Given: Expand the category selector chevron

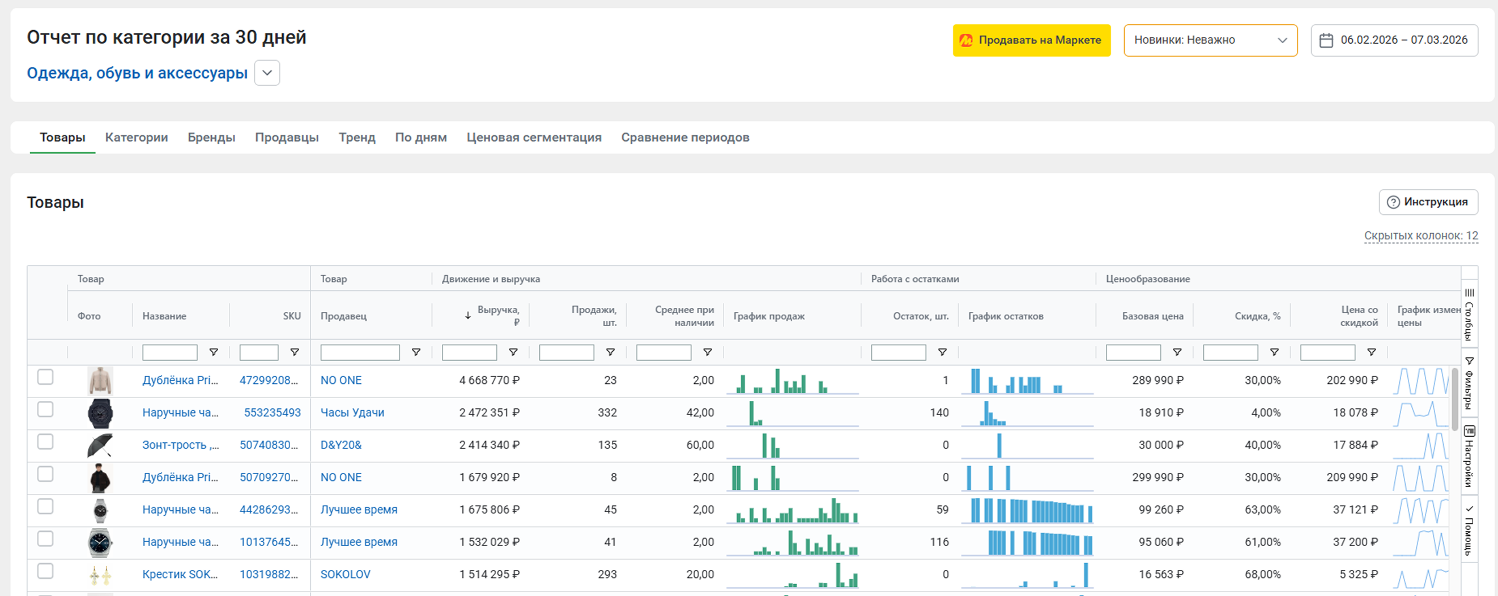Looking at the screenshot, I should [267, 73].
